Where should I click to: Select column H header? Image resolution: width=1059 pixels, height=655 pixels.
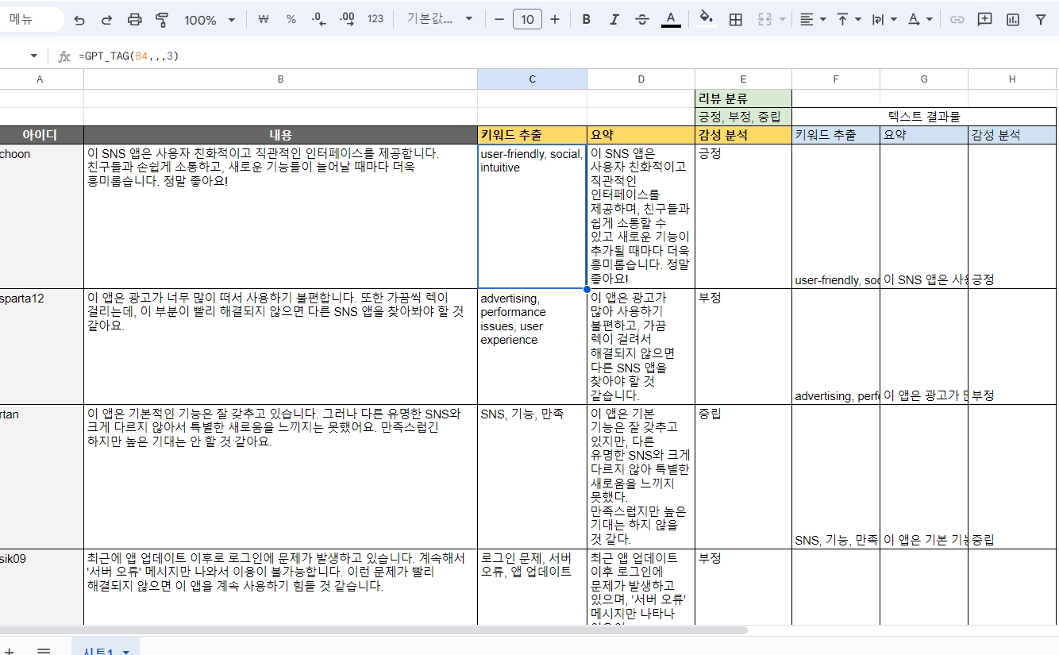pyautogui.click(x=1012, y=79)
